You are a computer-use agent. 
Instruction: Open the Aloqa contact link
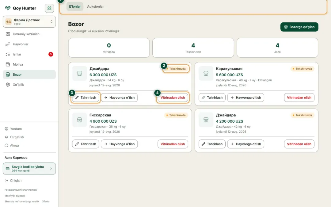12,145
